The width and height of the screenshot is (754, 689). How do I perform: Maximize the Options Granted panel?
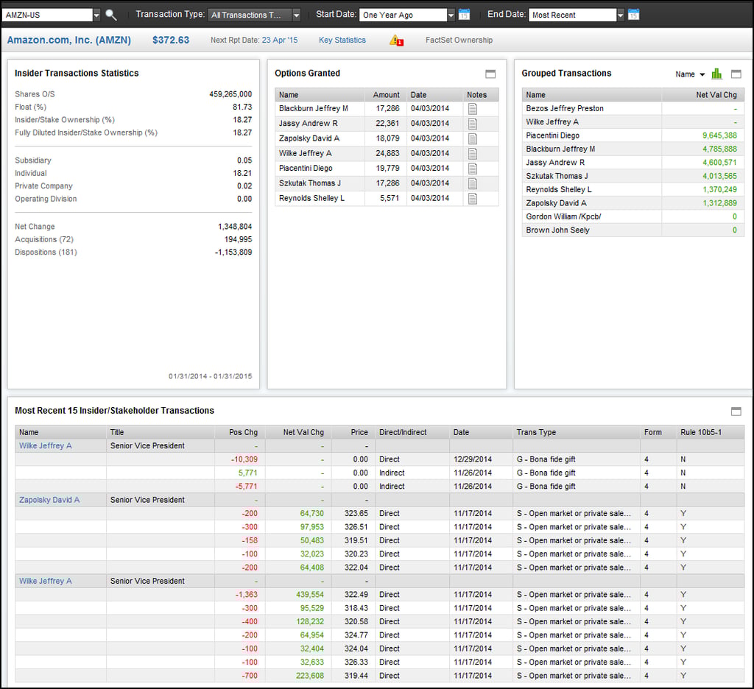click(490, 74)
